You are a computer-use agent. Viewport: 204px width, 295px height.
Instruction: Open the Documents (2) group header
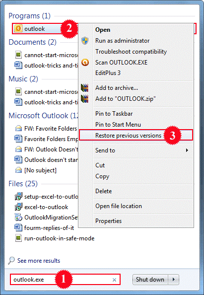(x=33, y=42)
